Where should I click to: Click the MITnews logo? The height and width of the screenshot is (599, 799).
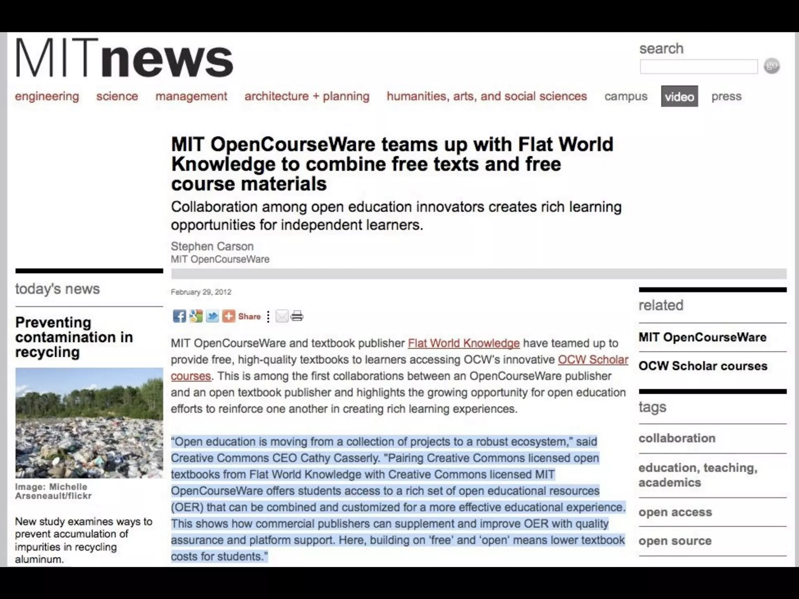point(124,58)
